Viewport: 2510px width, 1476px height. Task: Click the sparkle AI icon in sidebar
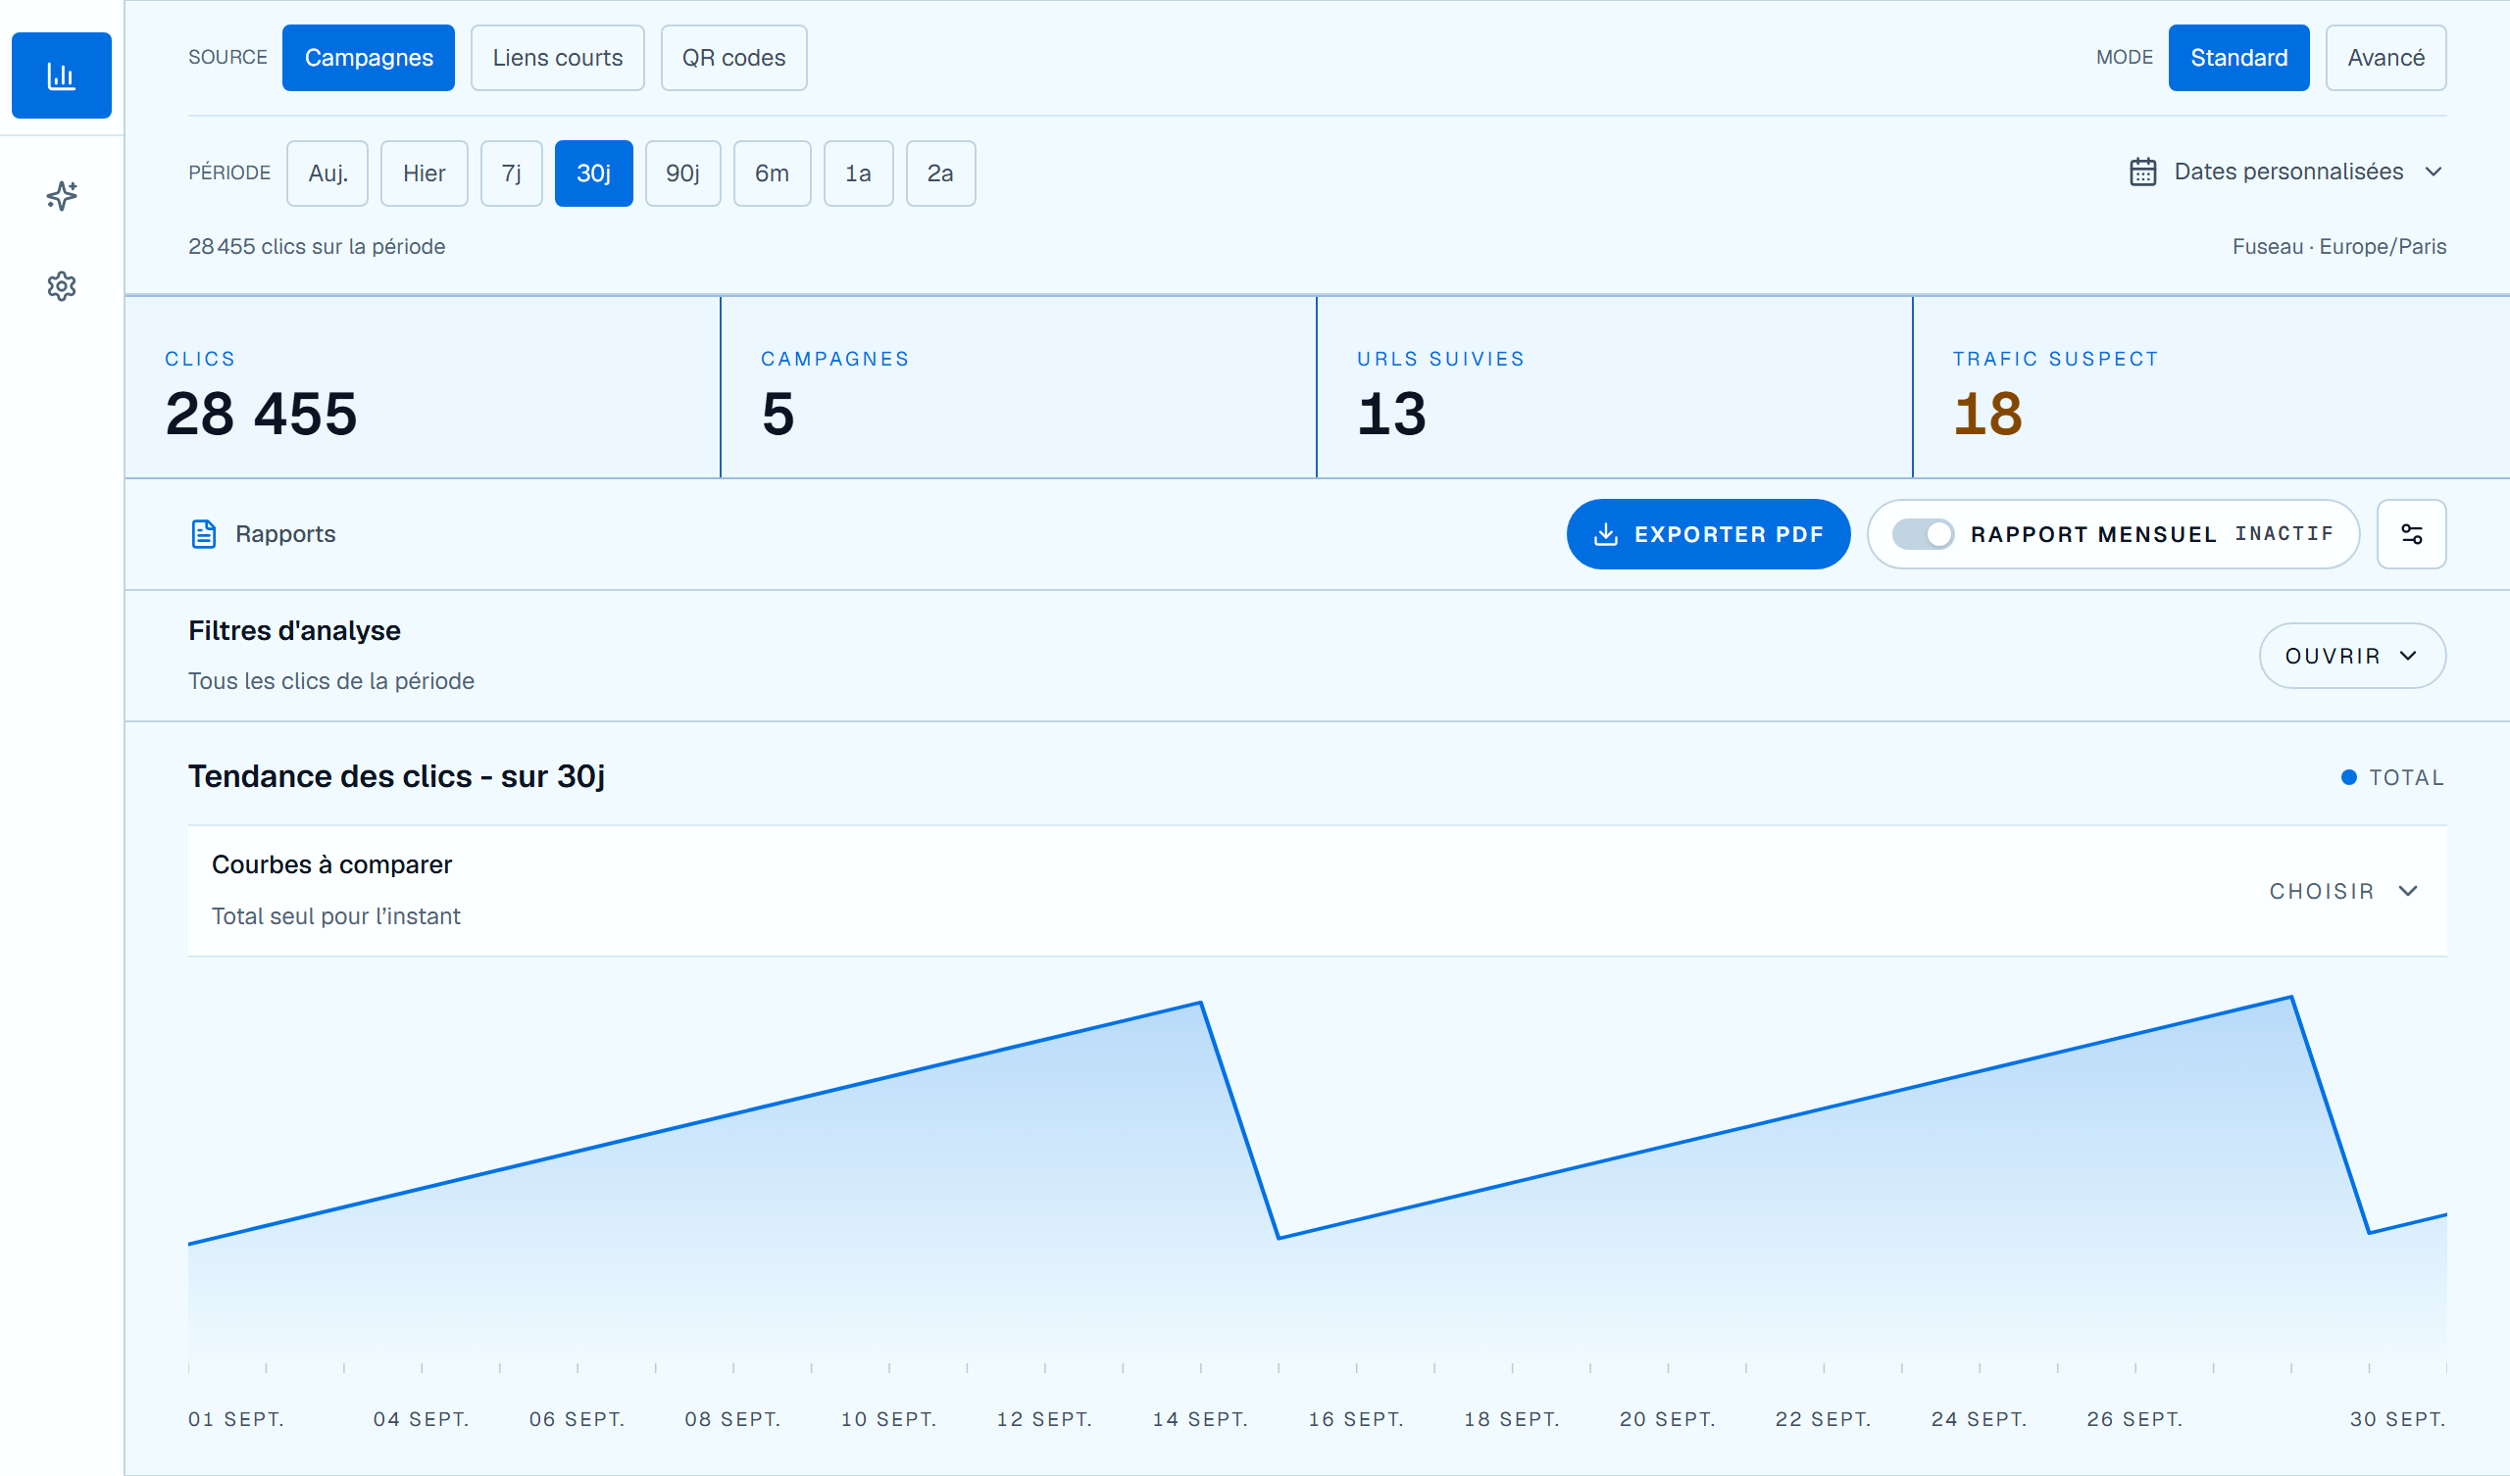(62, 195)
